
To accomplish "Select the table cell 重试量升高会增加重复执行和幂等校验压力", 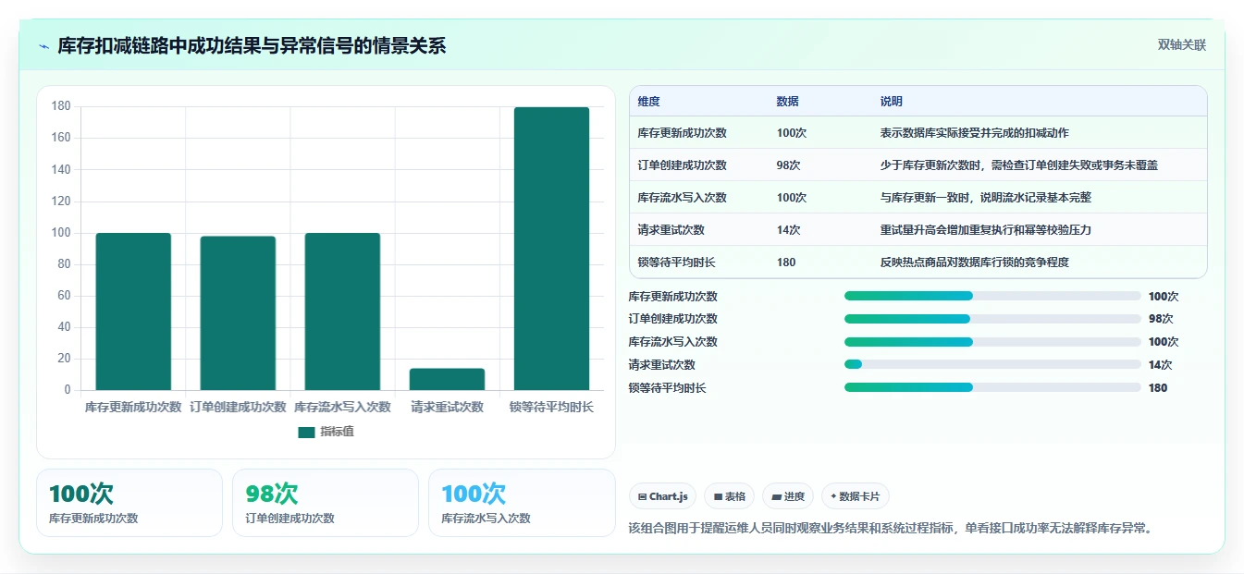I will [x=986, y=230].
